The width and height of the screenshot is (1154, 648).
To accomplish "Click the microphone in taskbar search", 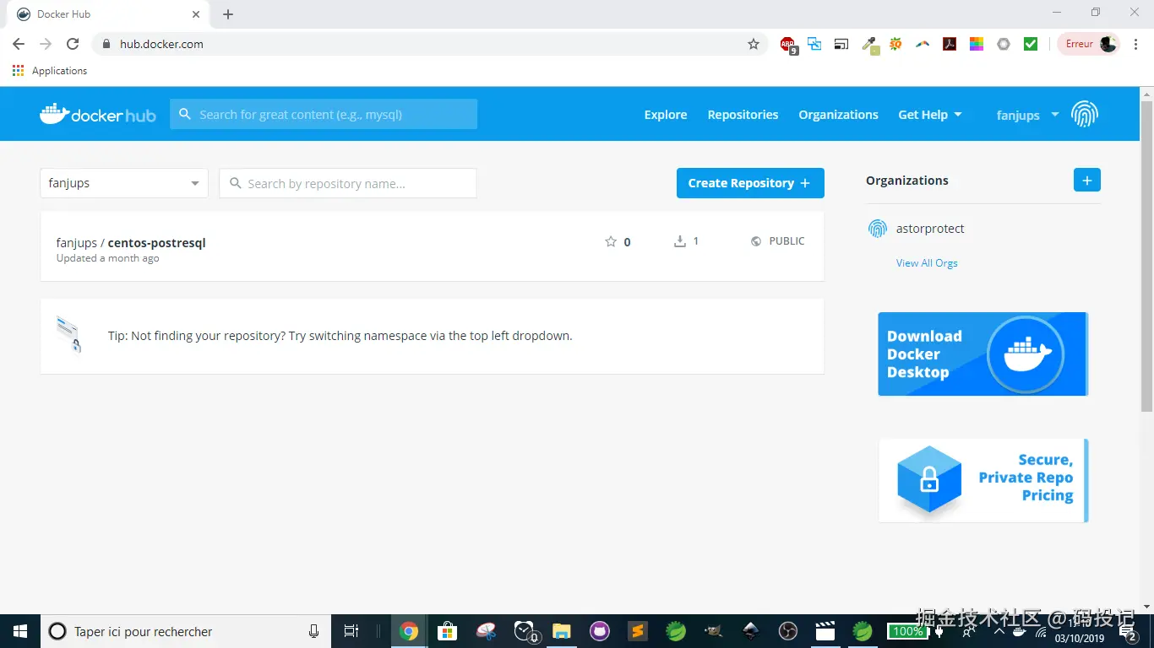I will tap(314, 631).
